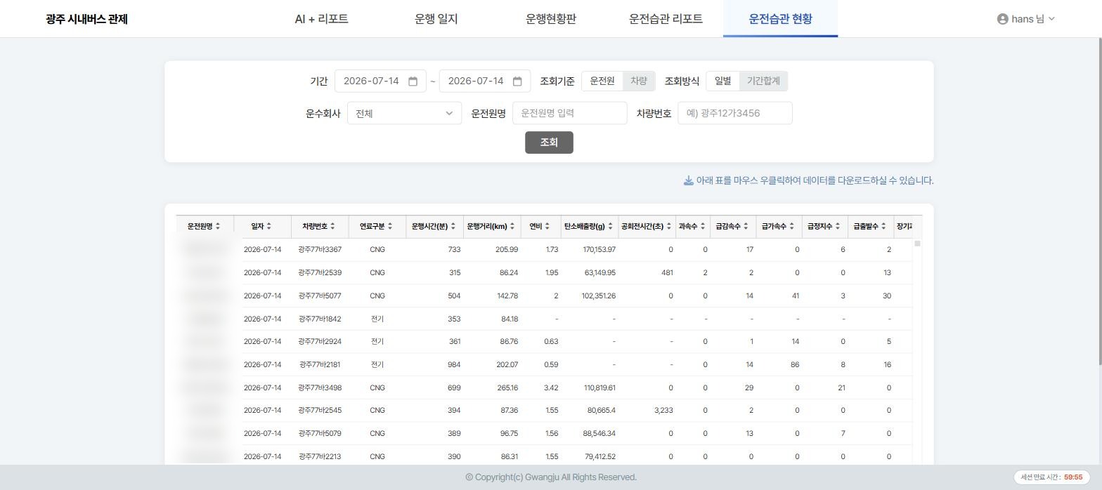Open the 운전습관 리포트 tab
The height and width of the screenshot is (490, 1102).
pyautogui.click(x=666, y=19)
